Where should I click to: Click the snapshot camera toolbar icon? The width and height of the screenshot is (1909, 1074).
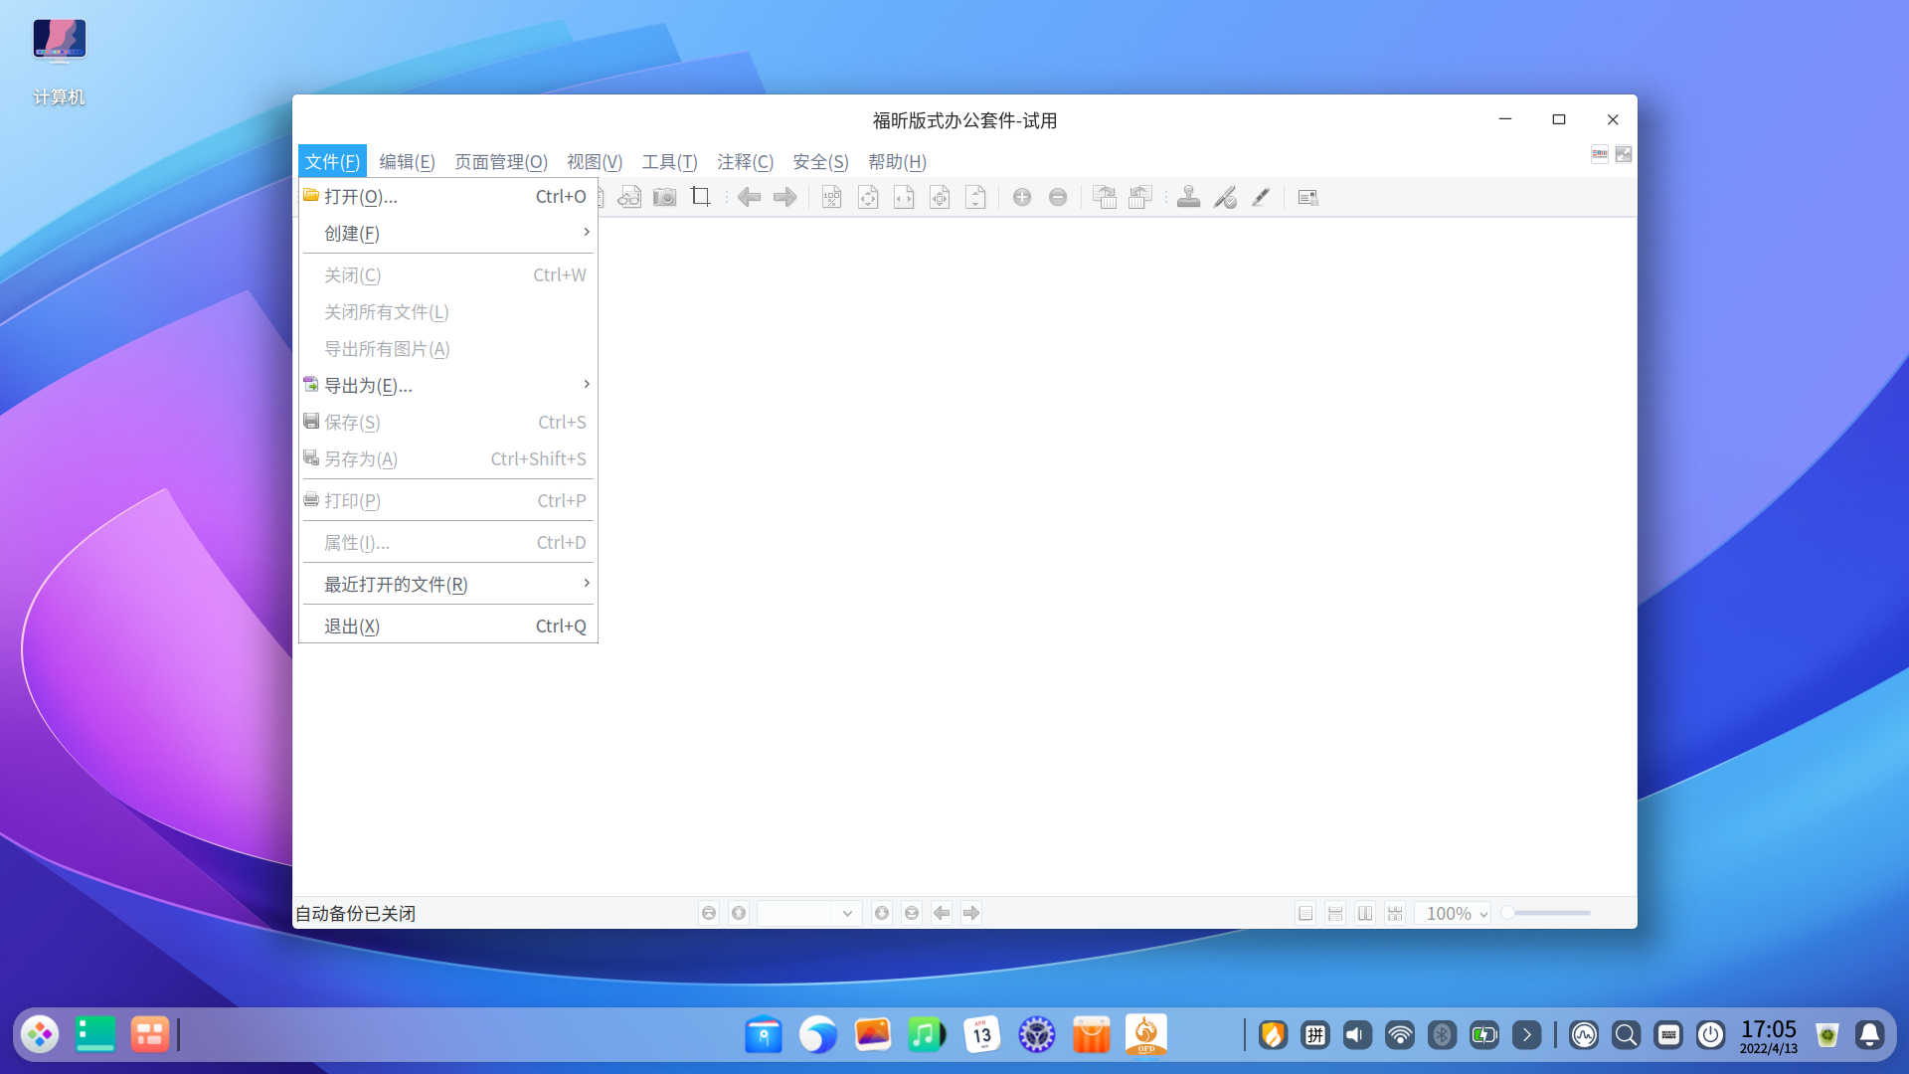[664, 197]
